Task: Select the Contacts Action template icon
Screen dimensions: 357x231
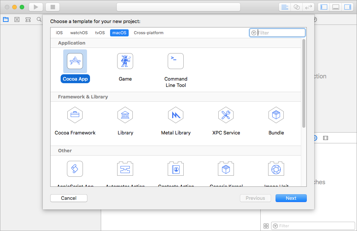Action: pos(176,169)
